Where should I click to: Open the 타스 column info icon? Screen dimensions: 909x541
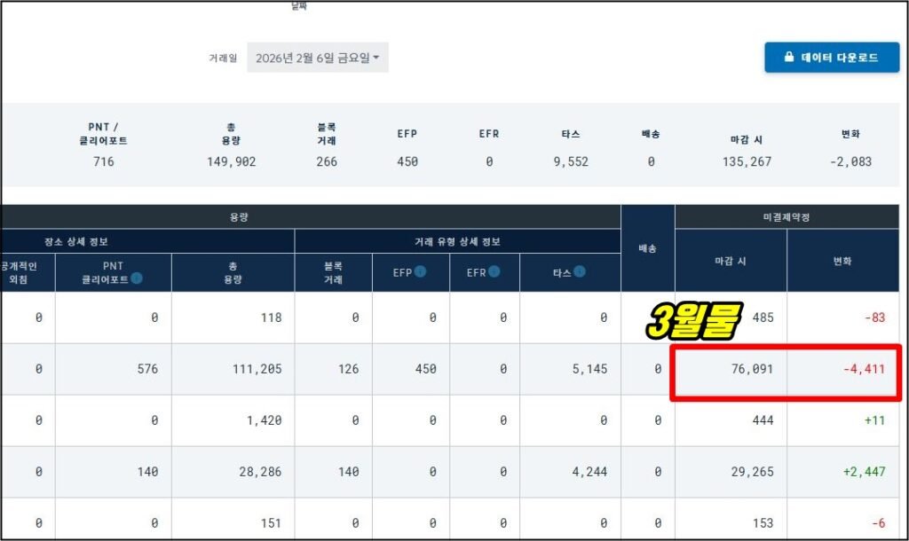click(580, 272)
